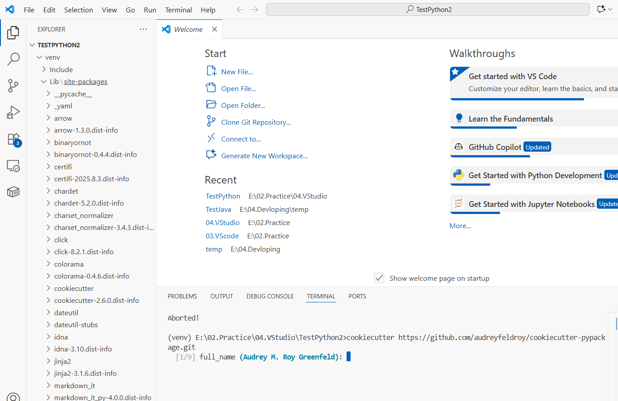Click the Clone Git Repository... link
This screenshot has height=401, width=618.
click(256, 122)
